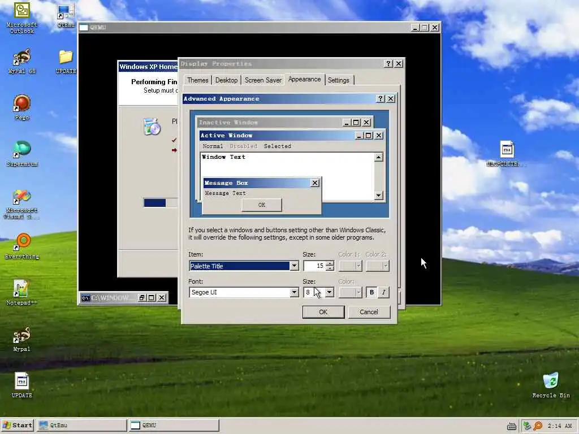Maximize the minimized C:\WINDOWS console window
Screen dimensions: 579x434
click(152, 297)
